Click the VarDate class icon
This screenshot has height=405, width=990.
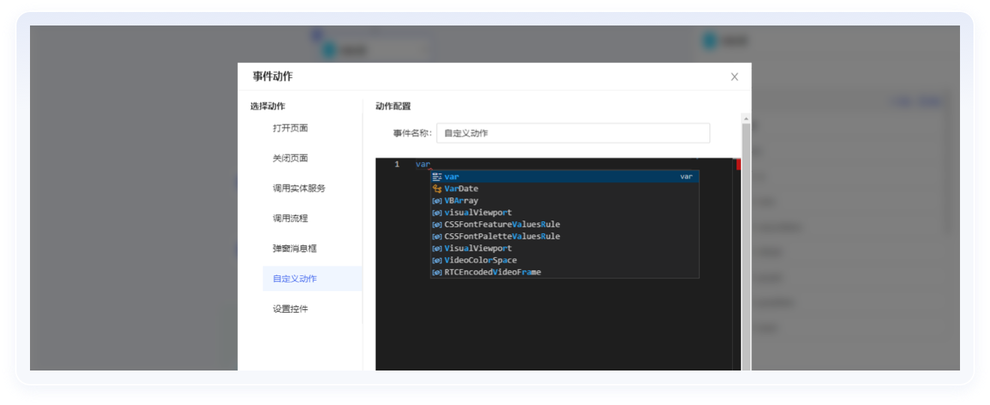coord(436,189)
